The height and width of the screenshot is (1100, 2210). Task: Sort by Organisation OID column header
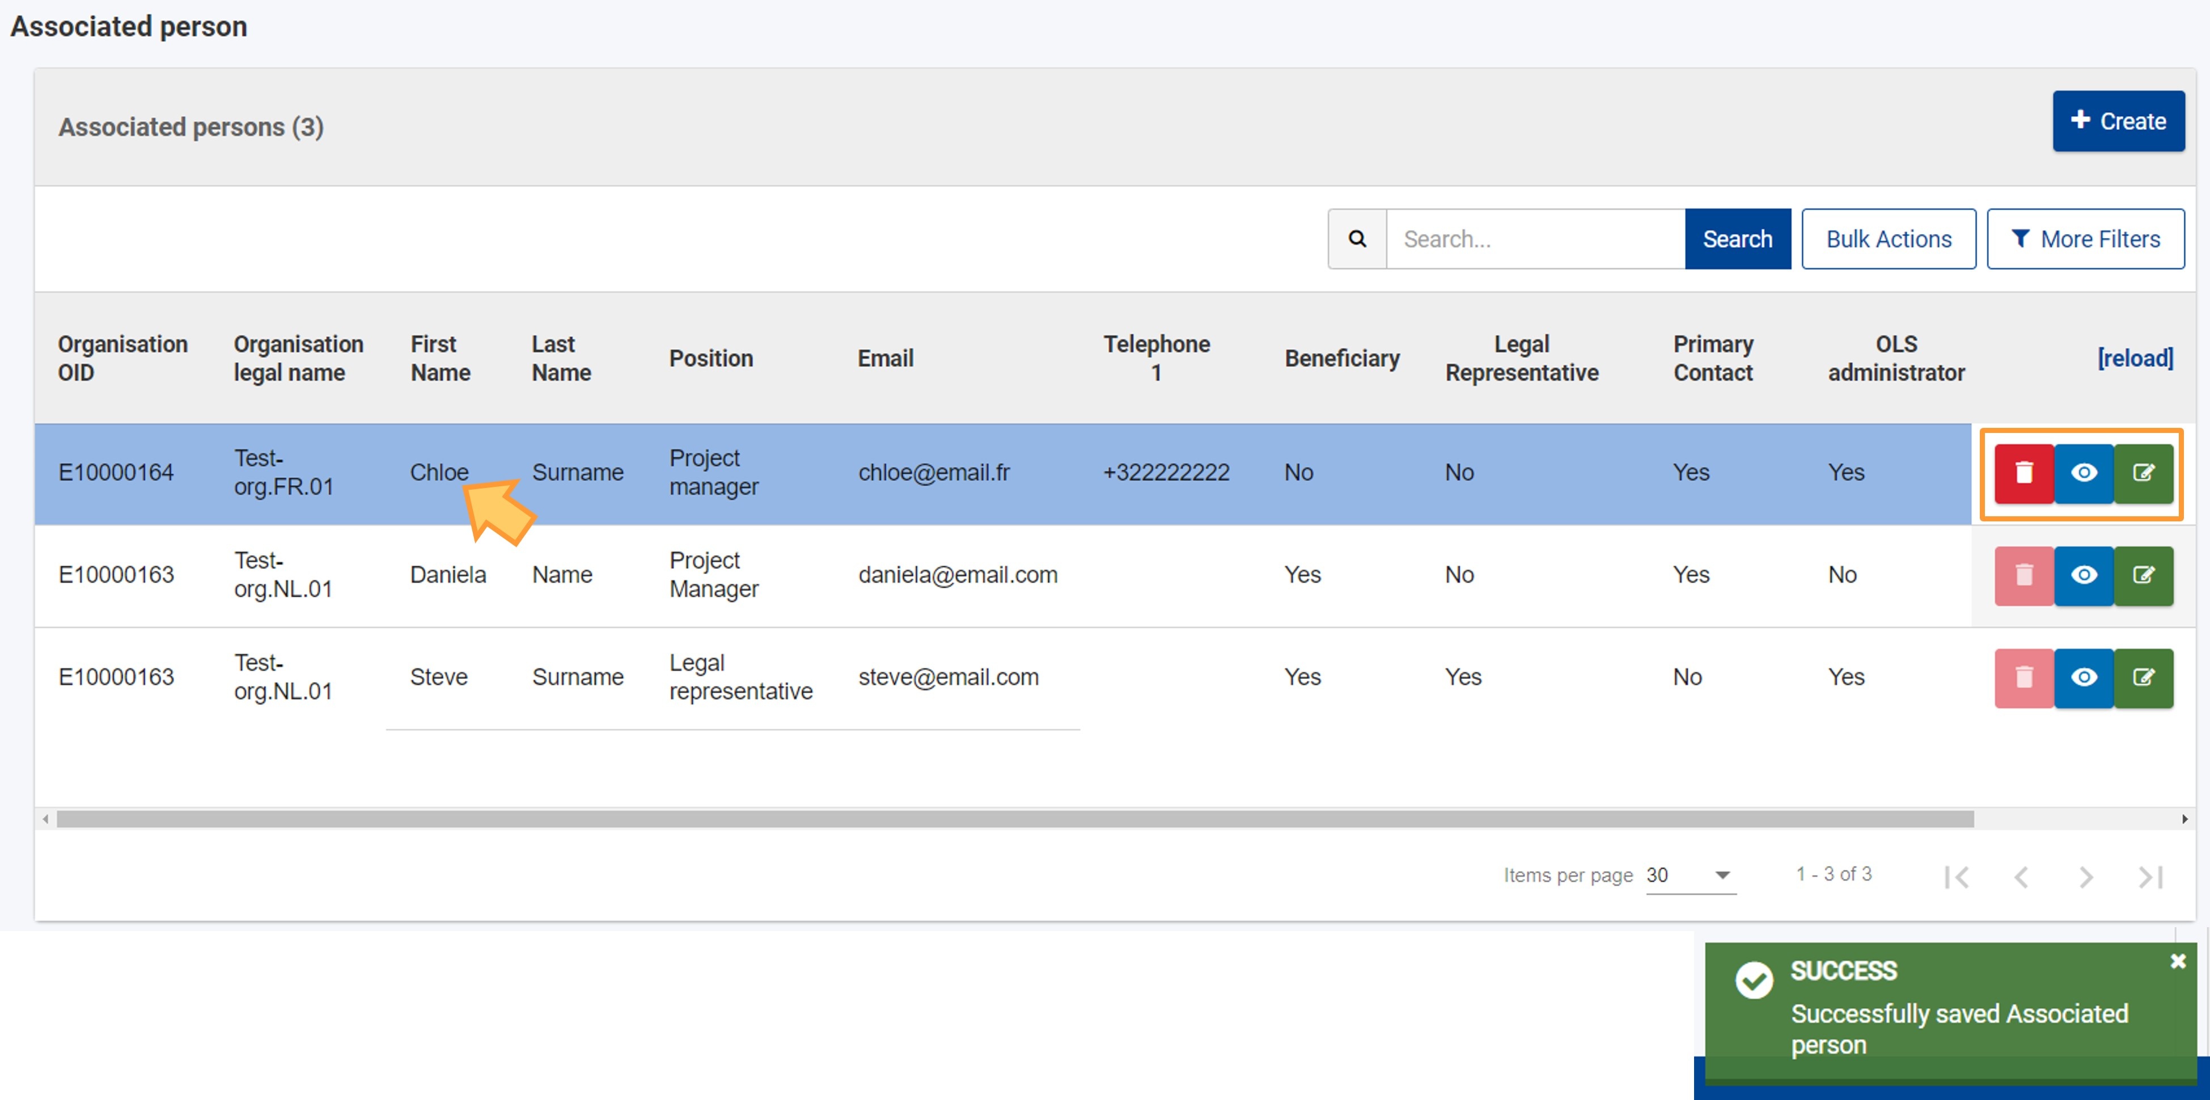[x=122, y=358]
